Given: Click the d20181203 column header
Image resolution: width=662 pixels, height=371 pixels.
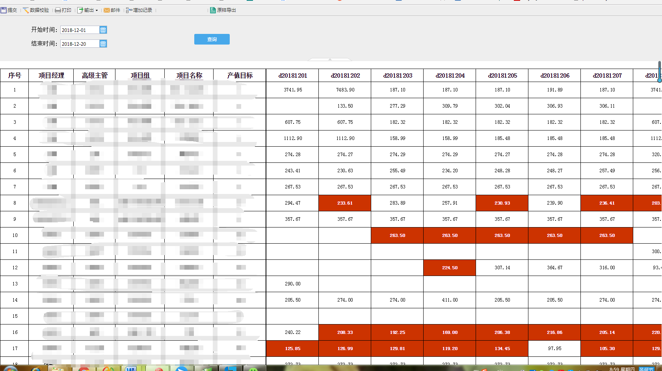Looking at the screenshot, I should (x=397, y=75).
